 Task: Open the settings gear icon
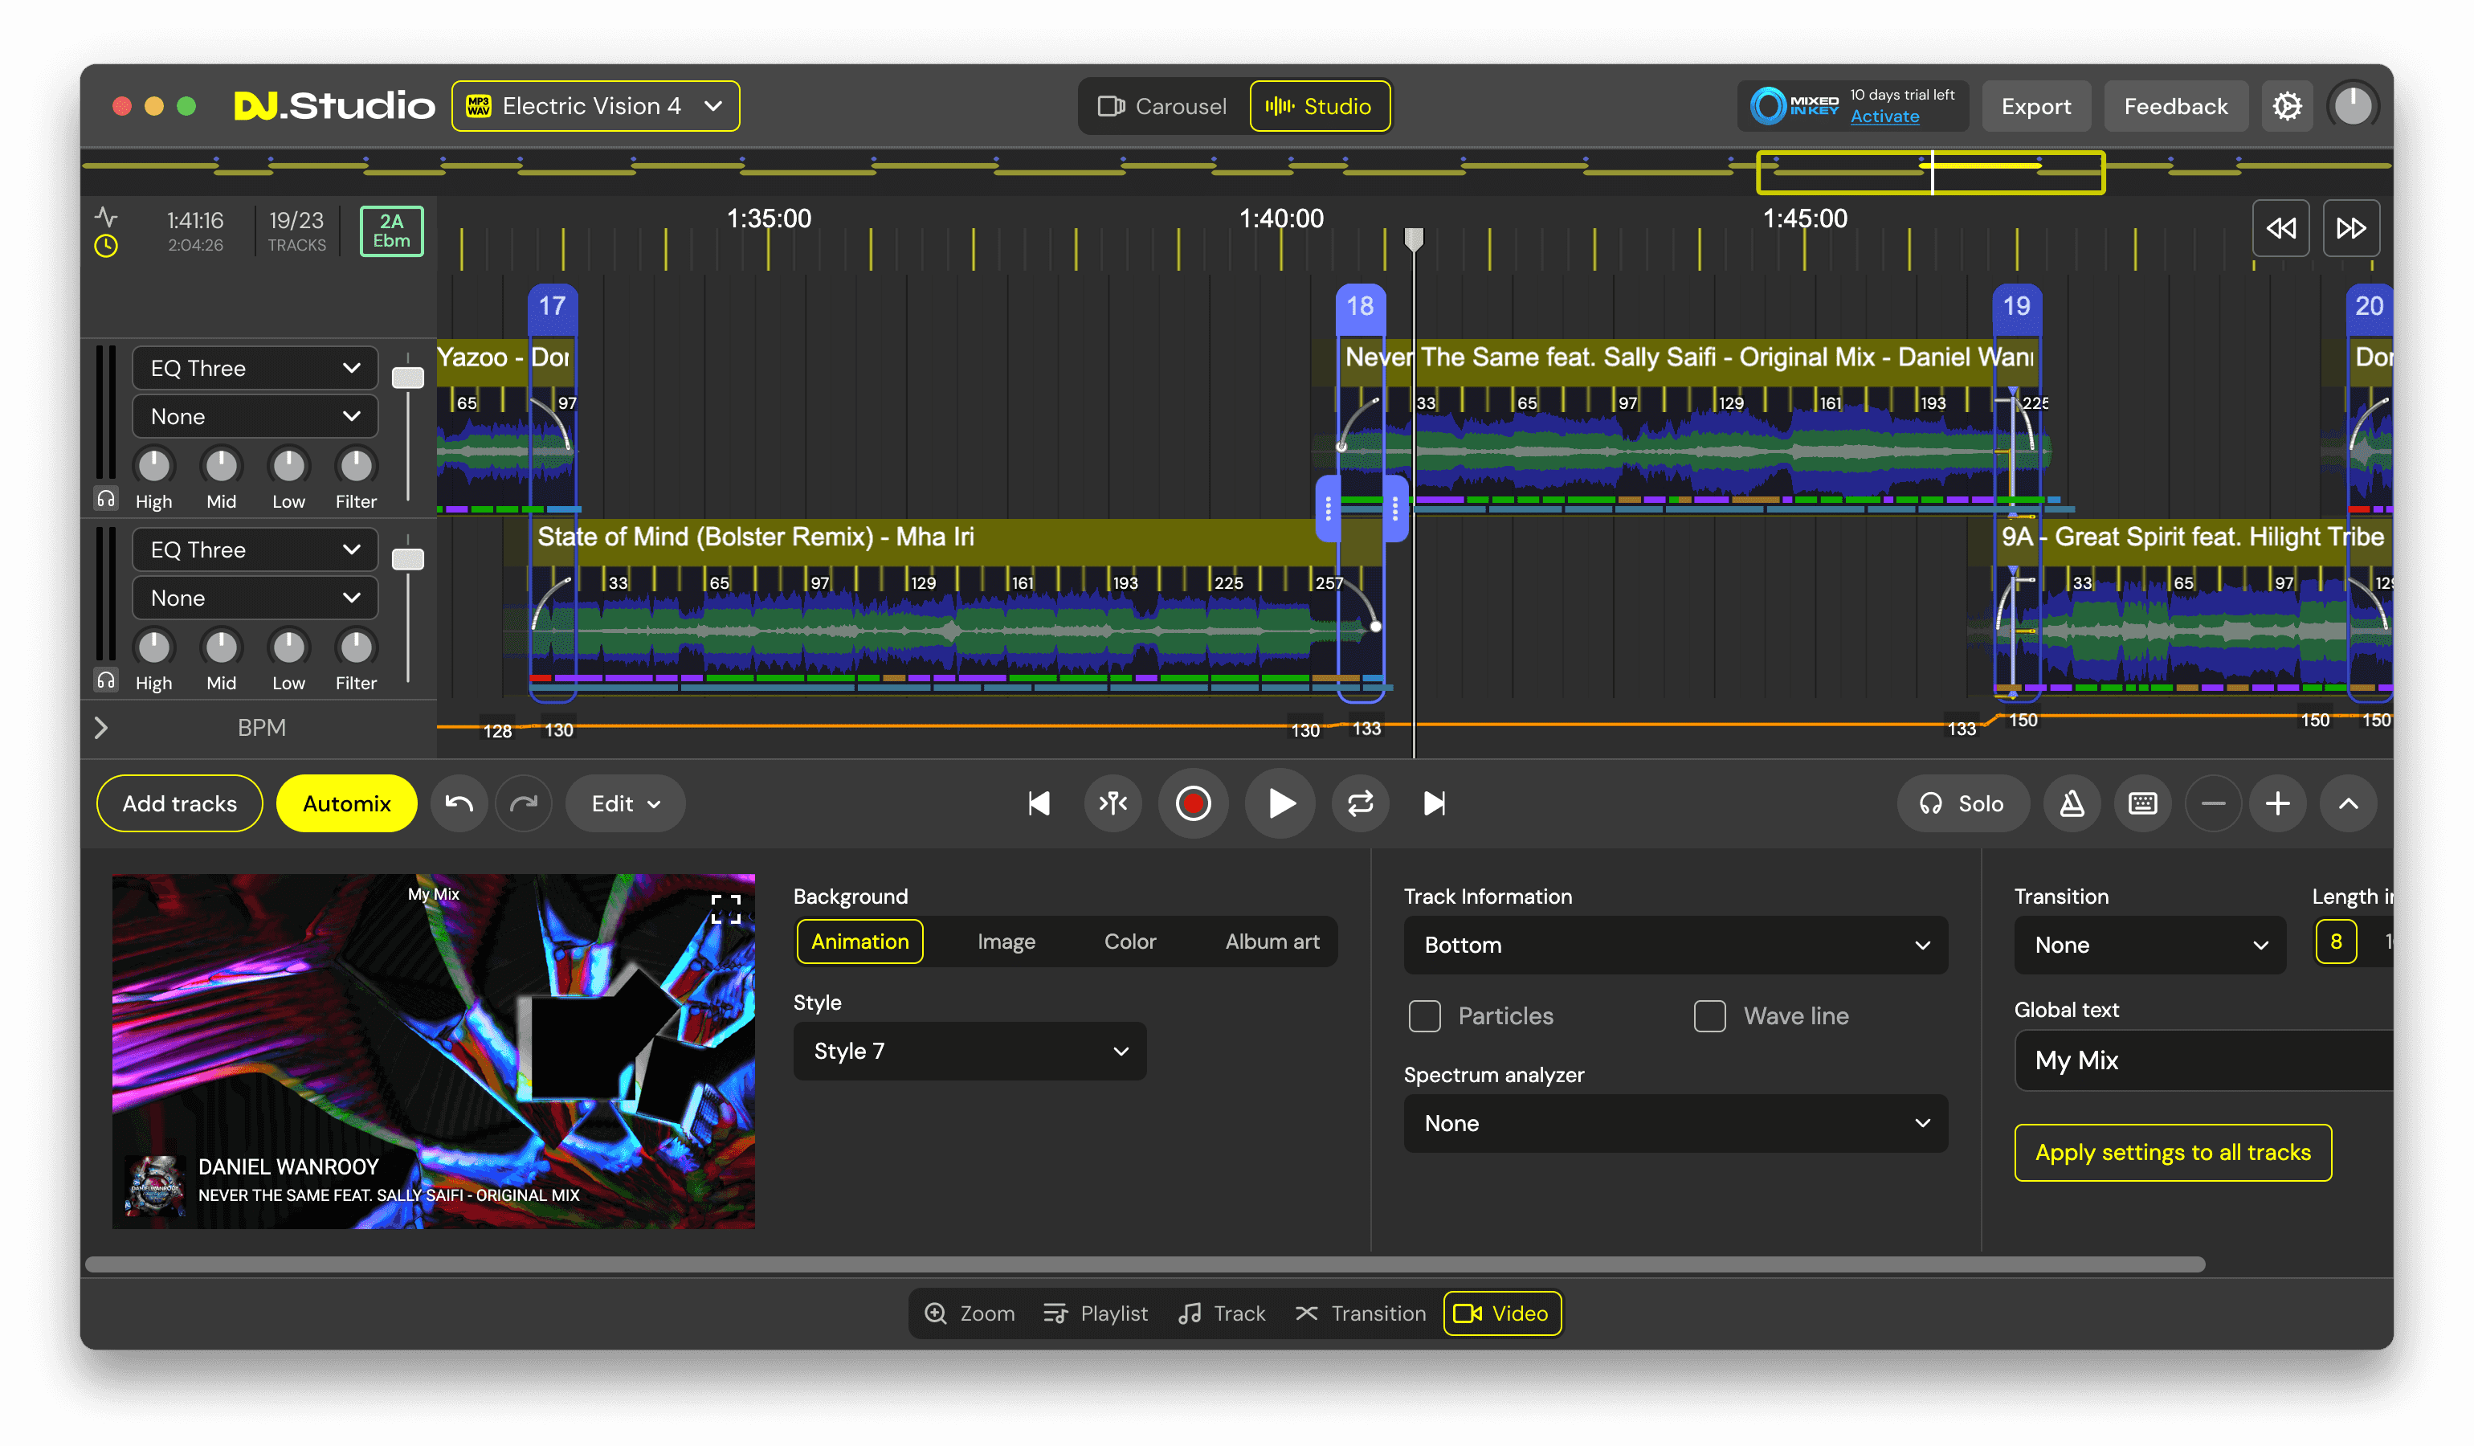2287,106
